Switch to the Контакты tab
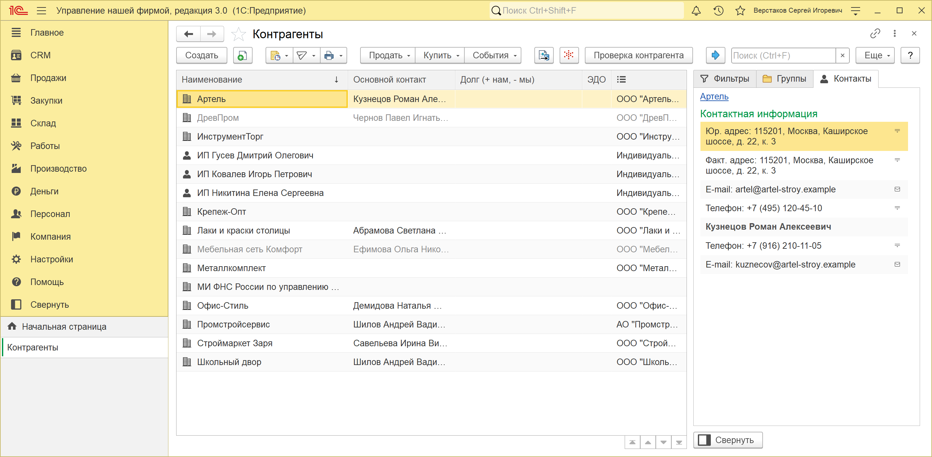Image resolution: width=932 pixels, height=457 pixels. tap(846, 79)
